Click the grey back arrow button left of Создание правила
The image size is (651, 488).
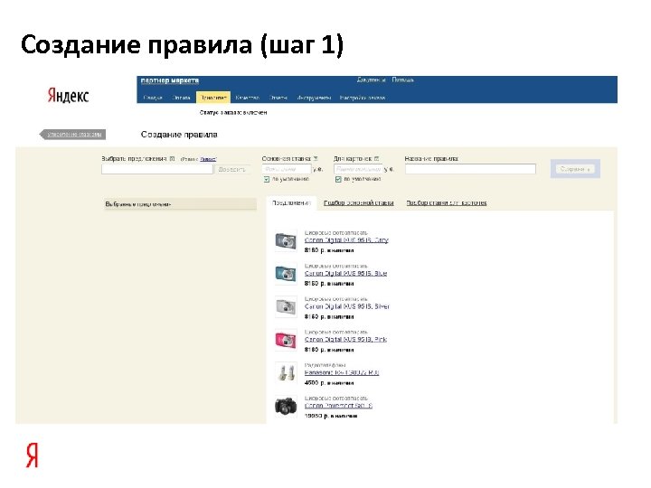tap(72, 134)
